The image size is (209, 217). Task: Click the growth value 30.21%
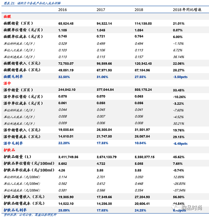[x=179, y=124]
